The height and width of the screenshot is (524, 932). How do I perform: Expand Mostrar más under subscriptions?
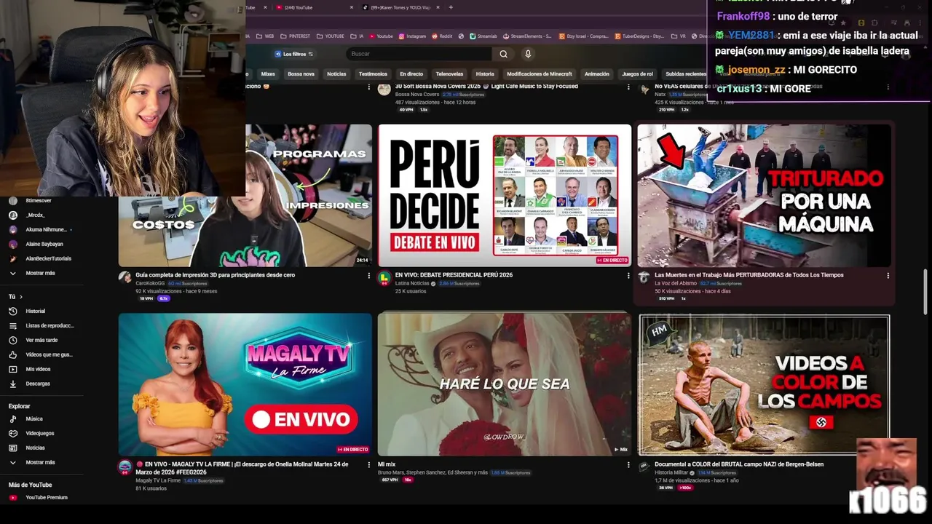[31, 273]
